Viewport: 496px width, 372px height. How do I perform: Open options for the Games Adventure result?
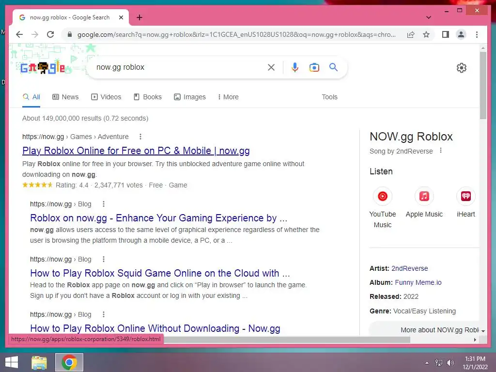tap(140, 137)
